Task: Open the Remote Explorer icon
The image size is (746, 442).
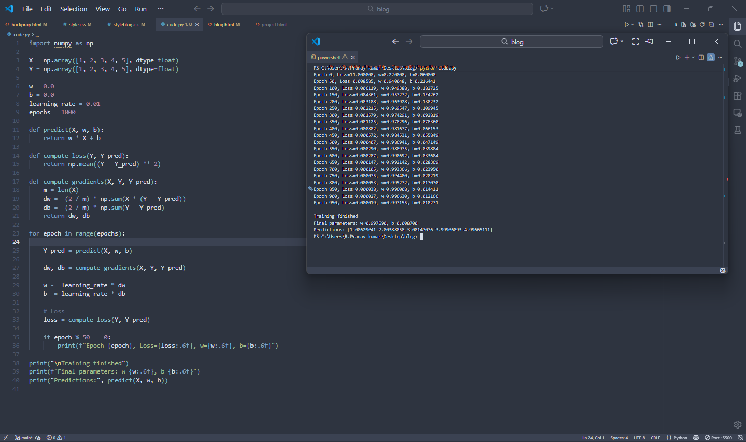Action: tap(737, 113)
